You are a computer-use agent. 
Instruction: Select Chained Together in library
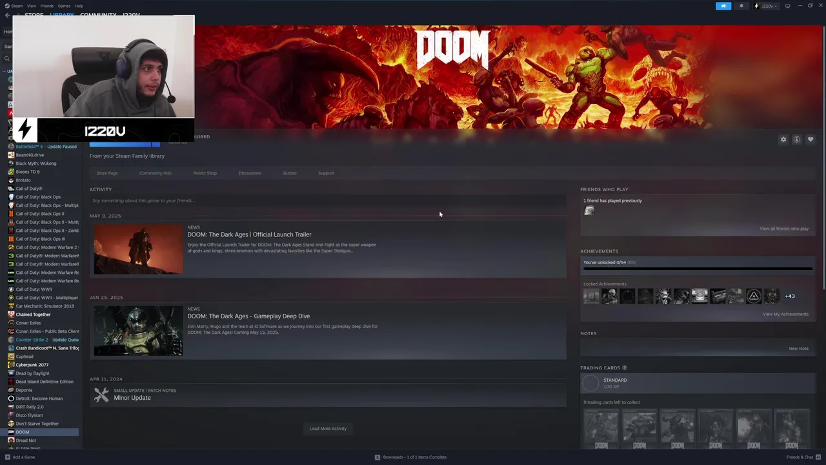(x=43, y=315)
